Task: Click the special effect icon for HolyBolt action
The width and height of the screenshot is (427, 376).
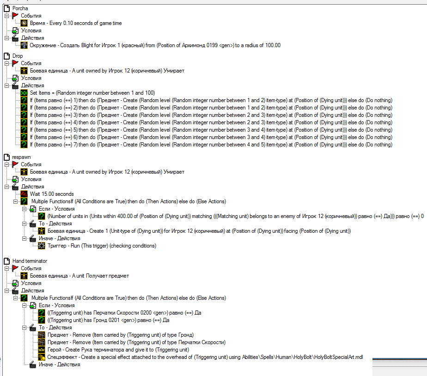Action: [x=42, y=357]
